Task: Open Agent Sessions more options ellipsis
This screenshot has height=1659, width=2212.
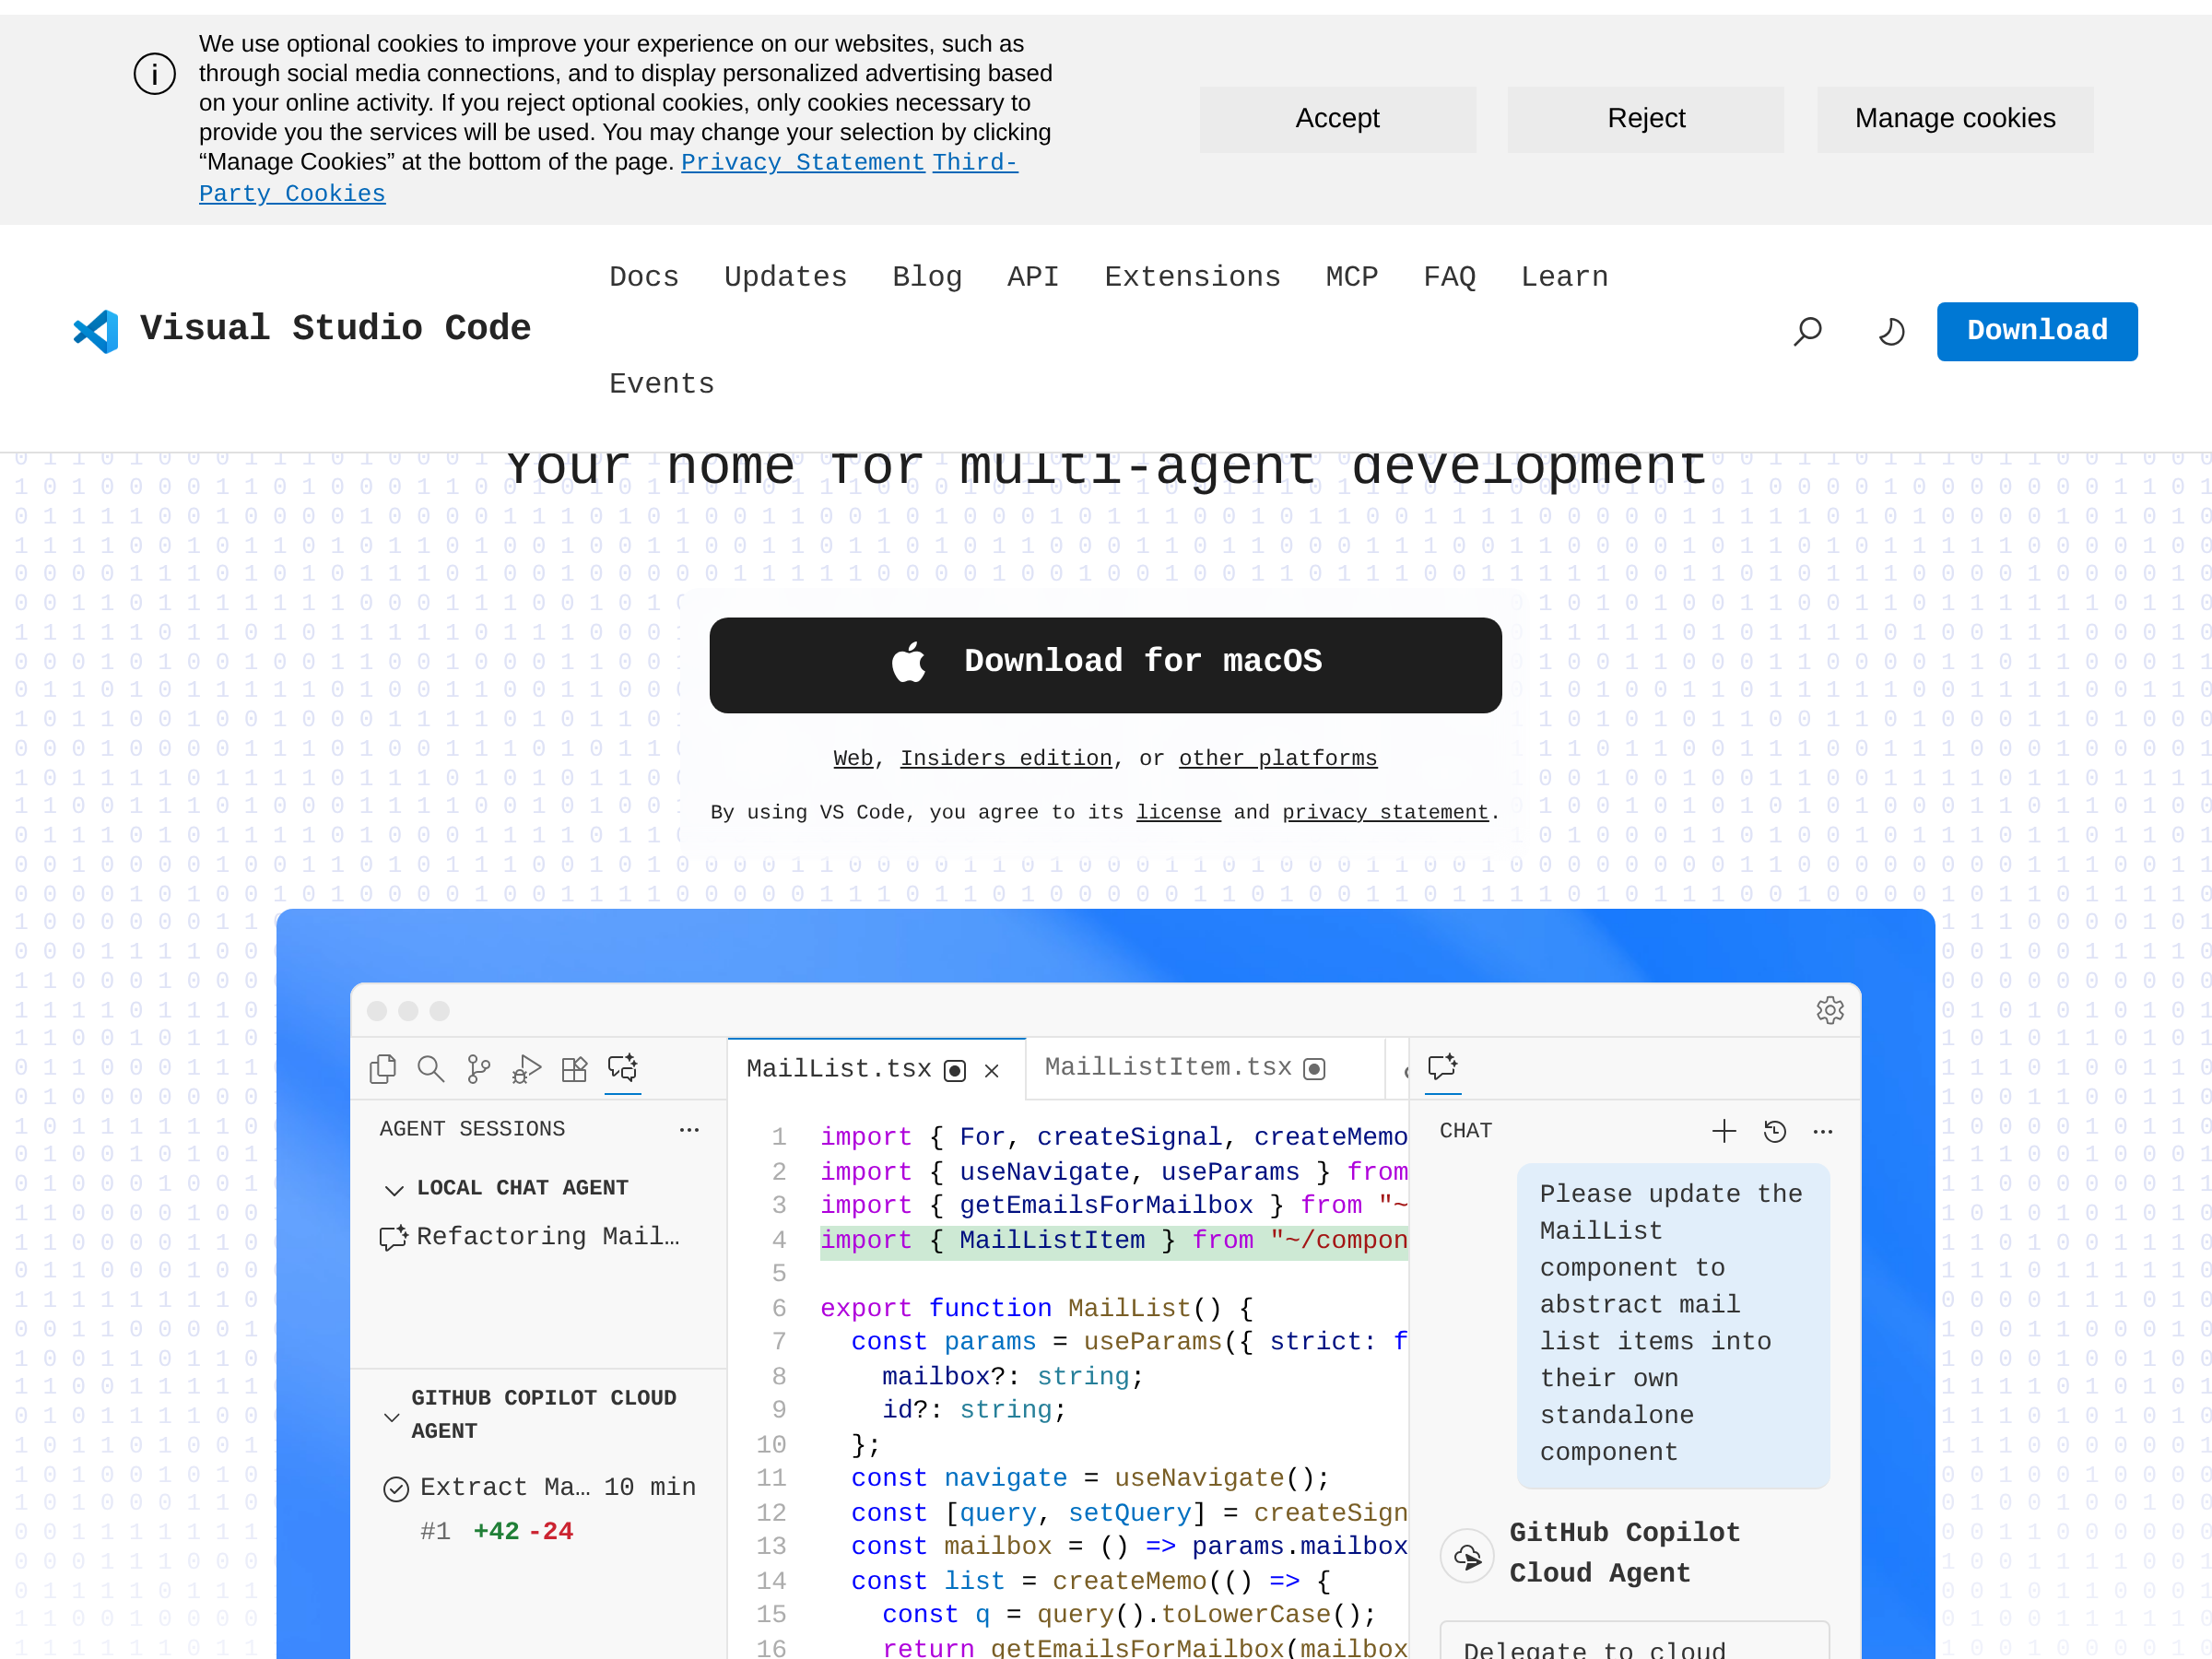Action: point(689,1130)
